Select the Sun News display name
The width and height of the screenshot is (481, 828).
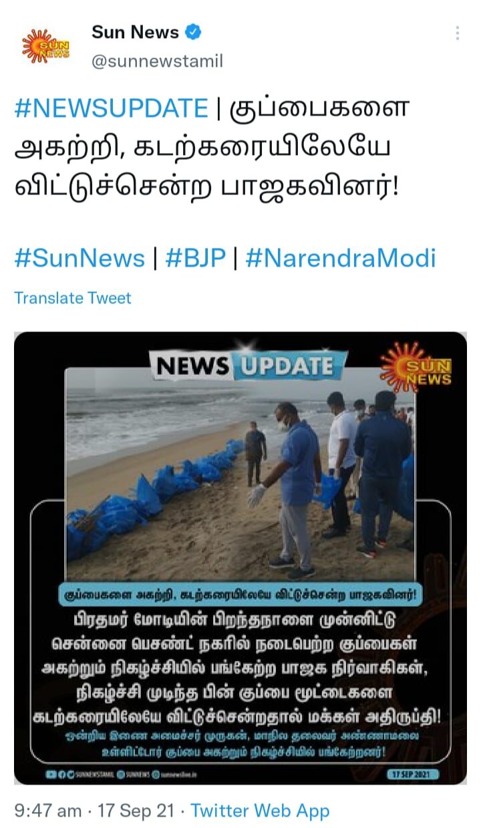pyautogui.click(x=136, y=32)
